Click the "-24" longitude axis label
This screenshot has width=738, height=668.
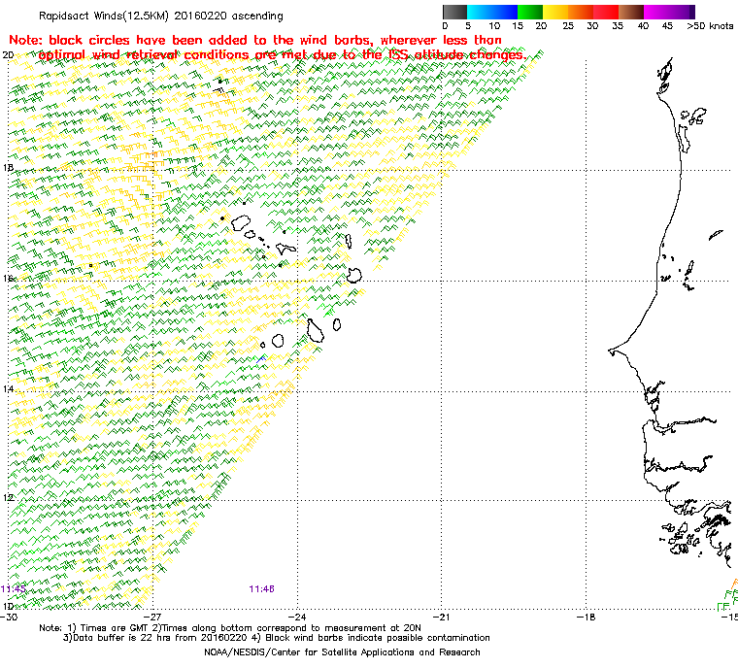tap(297, 617)
